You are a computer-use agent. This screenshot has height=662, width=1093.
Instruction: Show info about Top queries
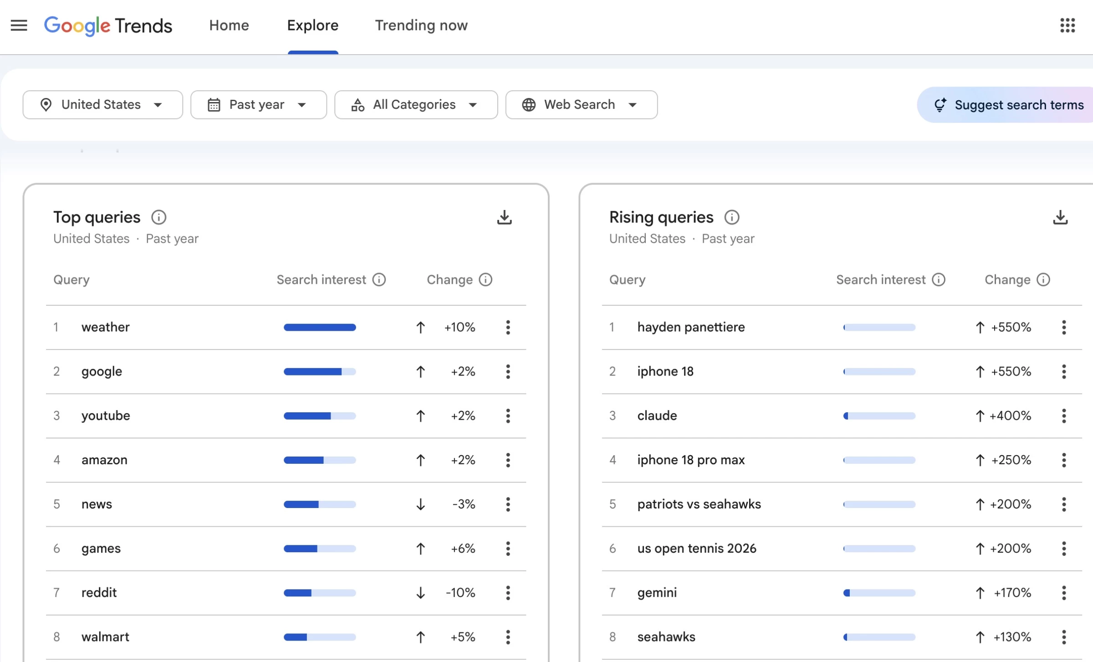(x=158, y=217)
